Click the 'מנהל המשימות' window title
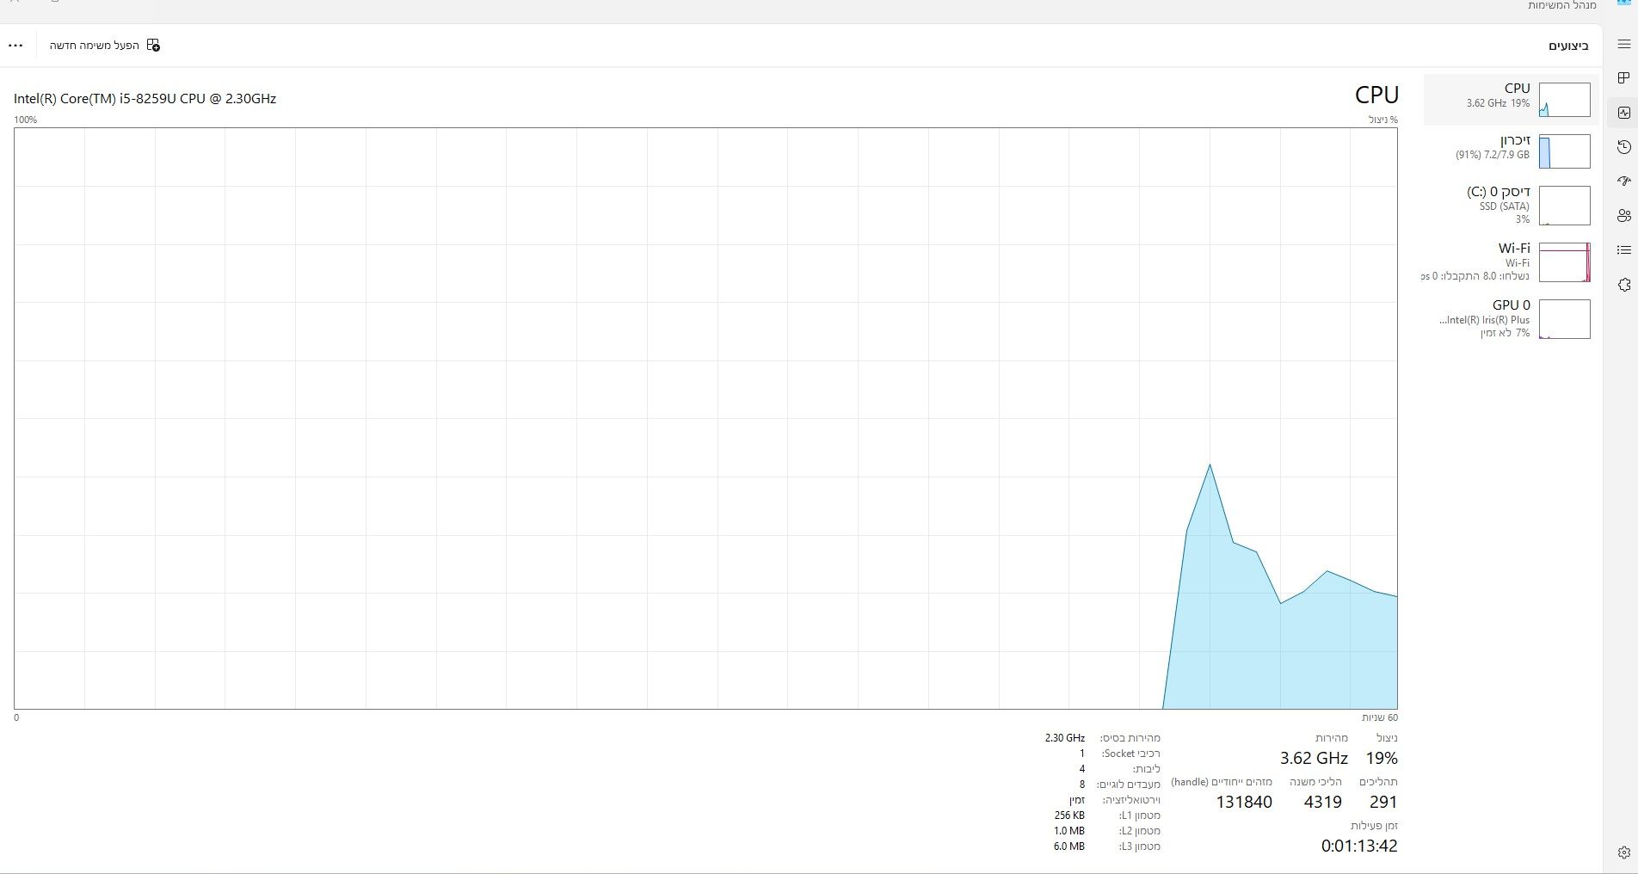This screenshot has height=874, width=1638. (1561, 5)
